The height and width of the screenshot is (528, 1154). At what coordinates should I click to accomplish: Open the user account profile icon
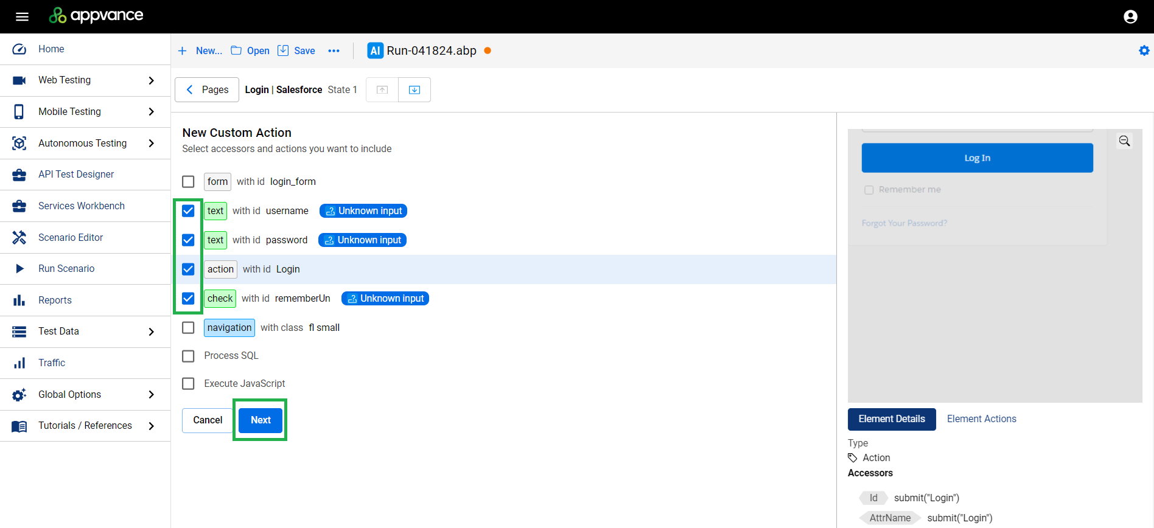coord(1130,16)
